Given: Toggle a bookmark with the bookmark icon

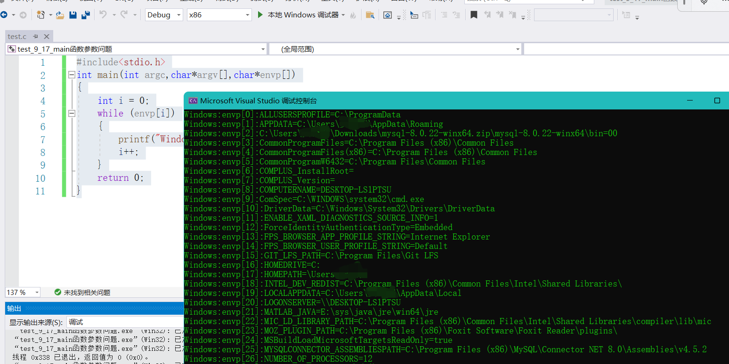Looking at the screenshot, I should 474,15.
